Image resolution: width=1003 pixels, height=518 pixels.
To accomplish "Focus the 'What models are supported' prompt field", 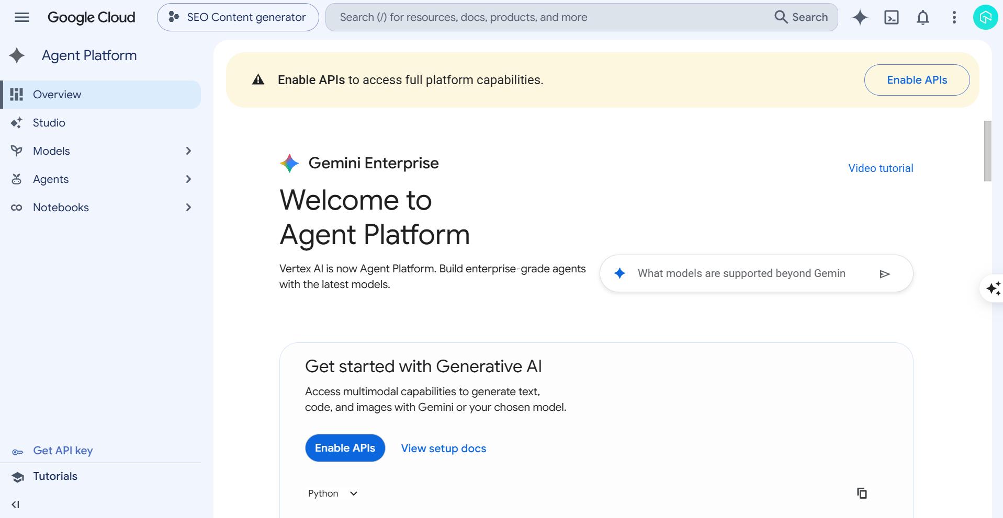I will (x=741, y=273).
